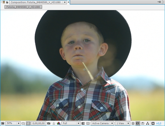Take a snapshot with the camera icon
Viewport: 165px width, 126px height.
click(x=49, y=123)
